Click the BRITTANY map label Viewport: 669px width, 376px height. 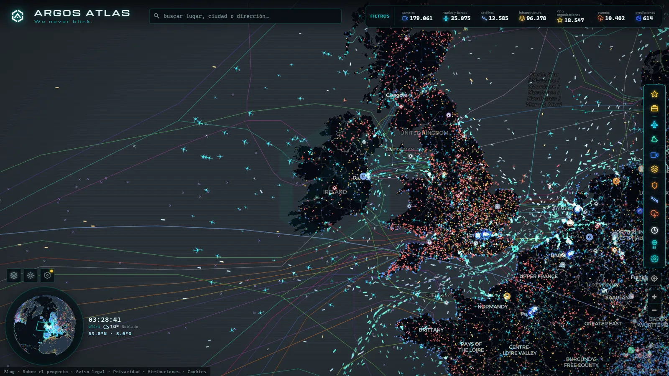coord(431,330)
